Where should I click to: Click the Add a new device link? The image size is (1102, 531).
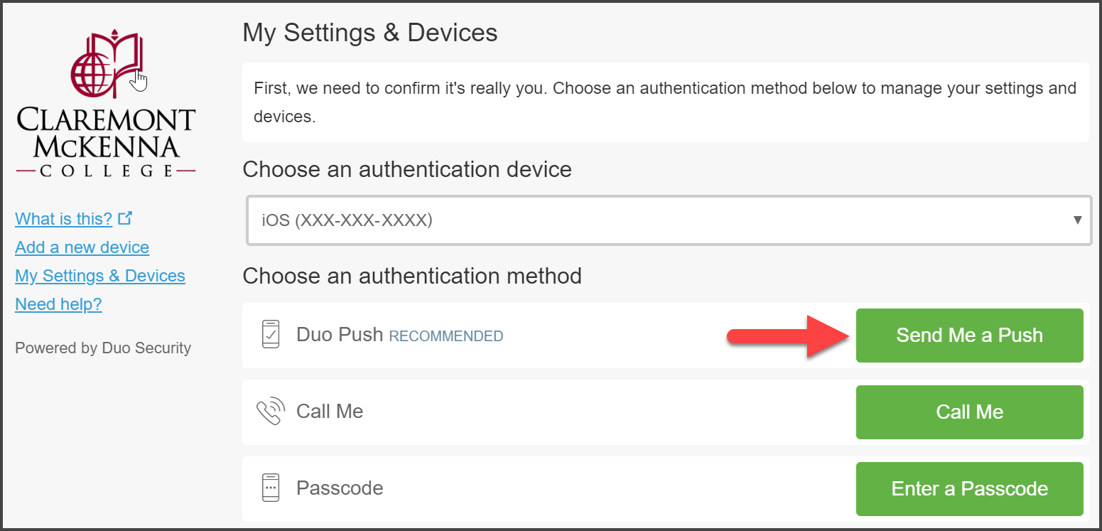point(82,247)
